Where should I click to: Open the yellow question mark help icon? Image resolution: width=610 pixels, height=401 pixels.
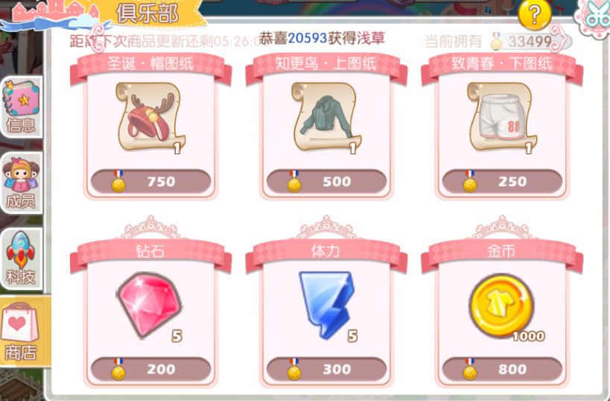coord(535,14)
